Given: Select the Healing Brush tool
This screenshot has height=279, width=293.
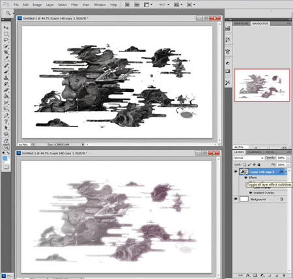Looking at the screenshot, I should [6, 65].
